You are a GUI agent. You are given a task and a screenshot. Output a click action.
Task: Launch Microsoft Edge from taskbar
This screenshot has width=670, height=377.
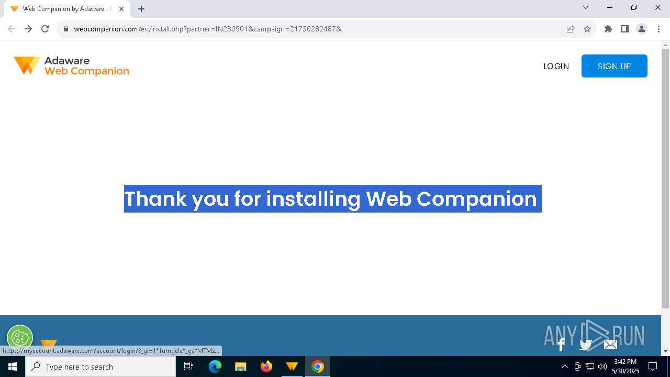click(x=215, y=367)
